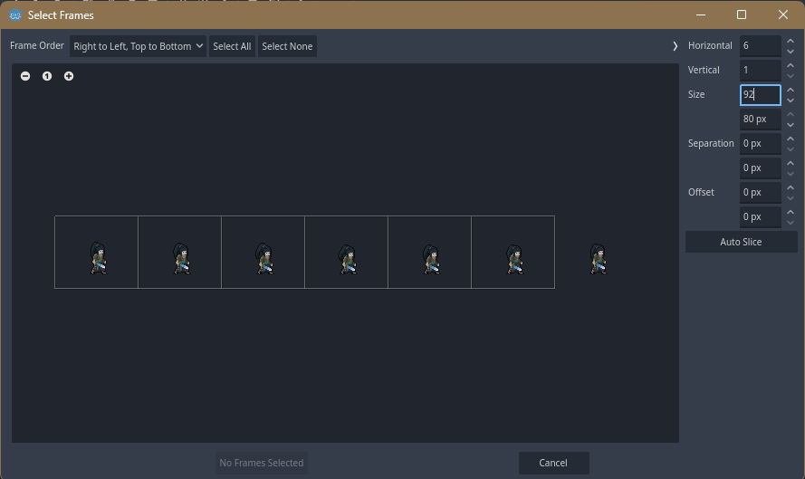Increase the Vertical frame count with the up arrow
This screenshot has width=805, height=479.
791,65
